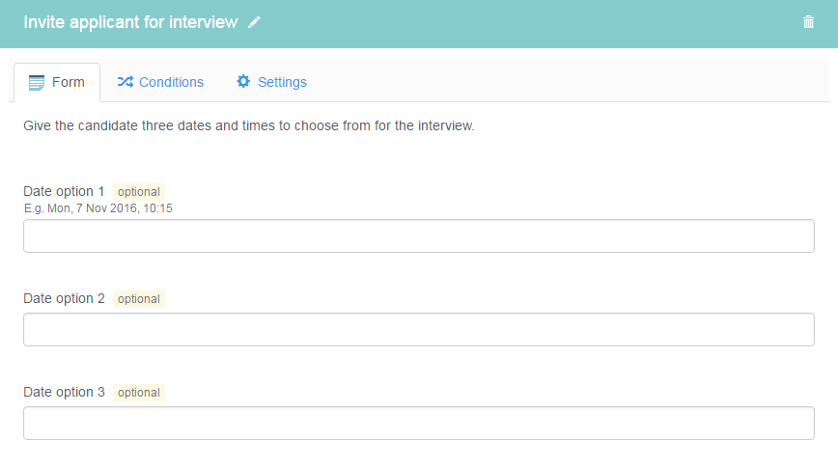Focus the Date option 3 input field
This screenshot has width=838, height=468.
point(418,423)
